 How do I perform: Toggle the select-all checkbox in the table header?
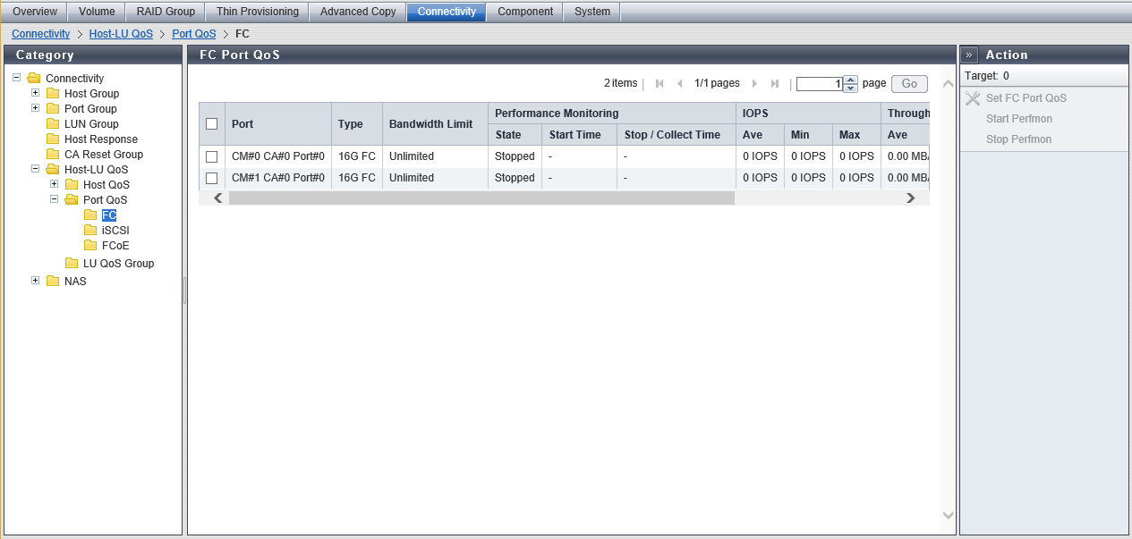click(212, 124)
